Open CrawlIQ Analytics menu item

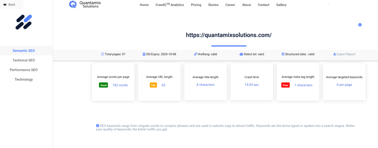[x=170, y=4]
